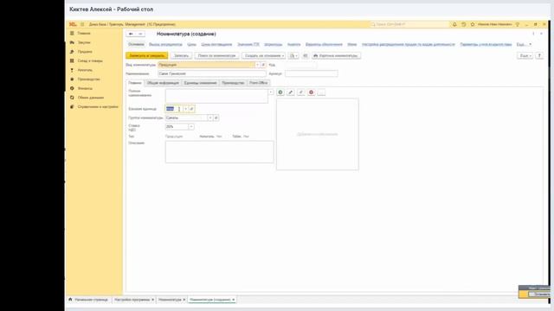Click the global search field
This screenshot has width=554, height=311.
409,24
